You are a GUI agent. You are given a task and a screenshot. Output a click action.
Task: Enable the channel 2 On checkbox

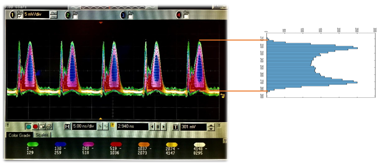[x=75, y=17]
